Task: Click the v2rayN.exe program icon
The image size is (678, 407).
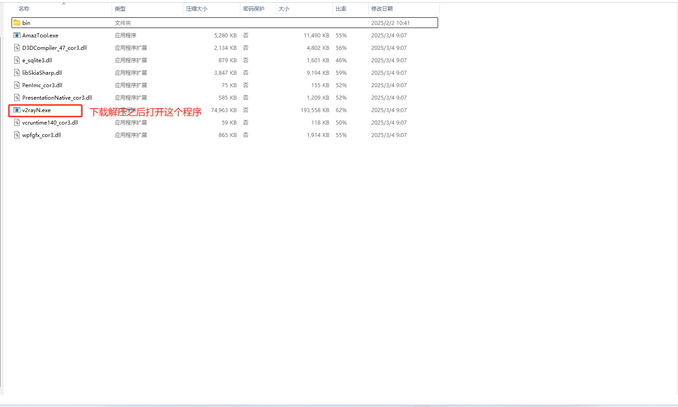Action: [x=17, y=110]
